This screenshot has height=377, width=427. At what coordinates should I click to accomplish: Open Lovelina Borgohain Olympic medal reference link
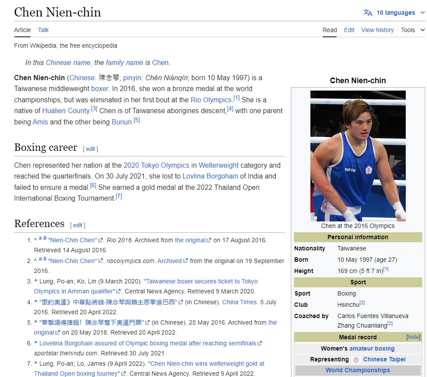click(148, 343)
